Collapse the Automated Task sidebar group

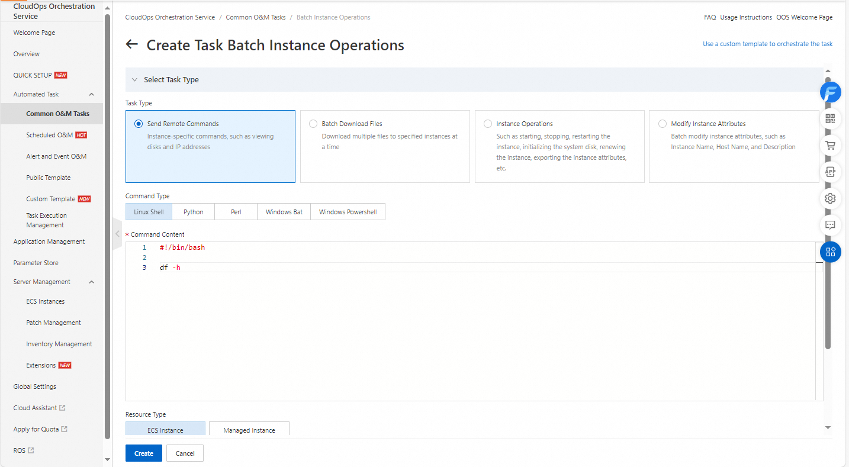[92, 94]
